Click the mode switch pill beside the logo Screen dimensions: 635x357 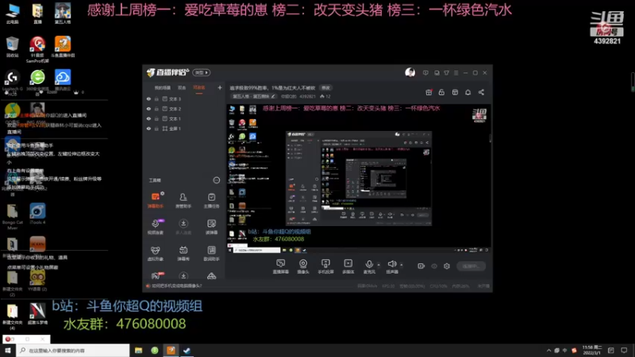click(x=202, y=72)
